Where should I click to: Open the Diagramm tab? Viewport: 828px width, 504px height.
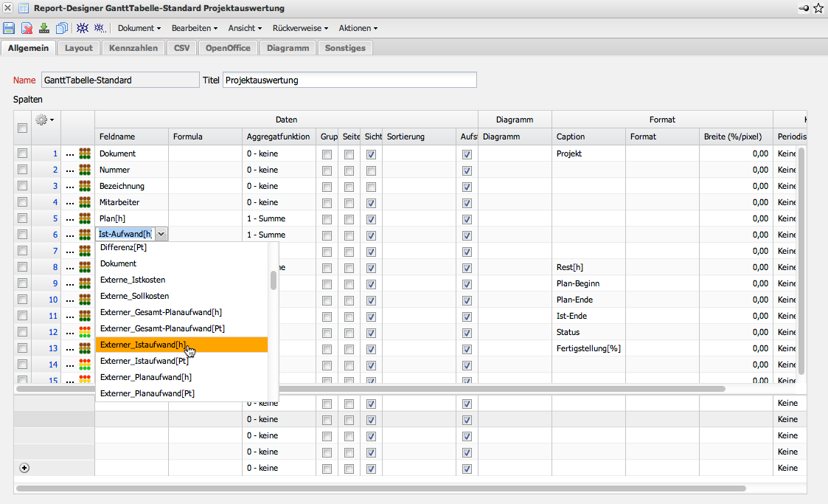[288, 48]
